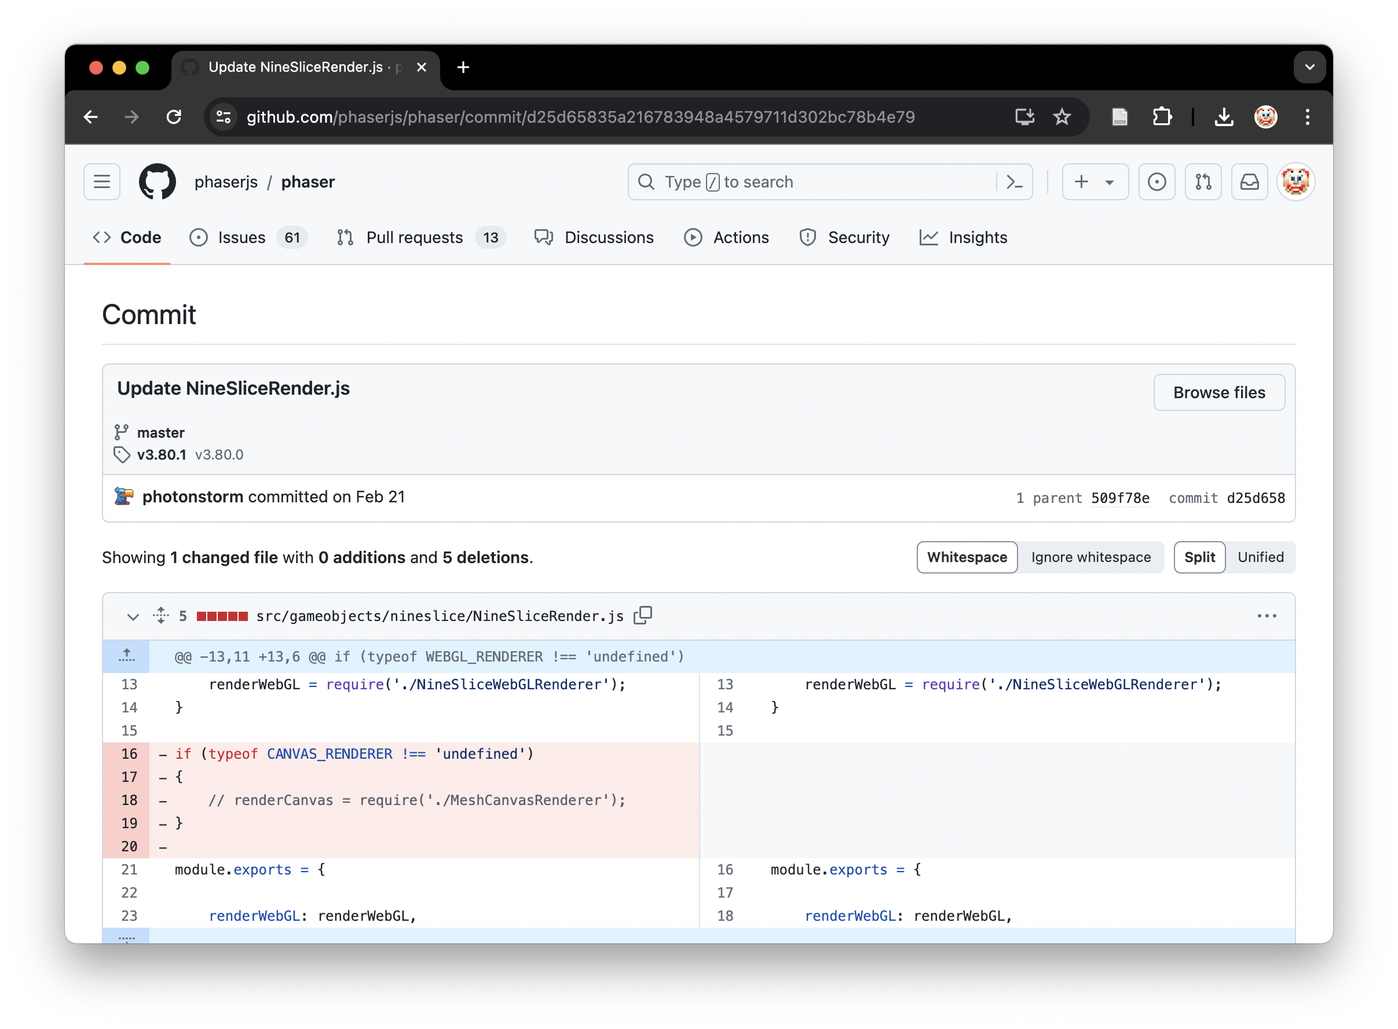Screen dimensions: 1398x1029
Task: Toggle Ignore whitespace option
Action: tap(1091, 557)
